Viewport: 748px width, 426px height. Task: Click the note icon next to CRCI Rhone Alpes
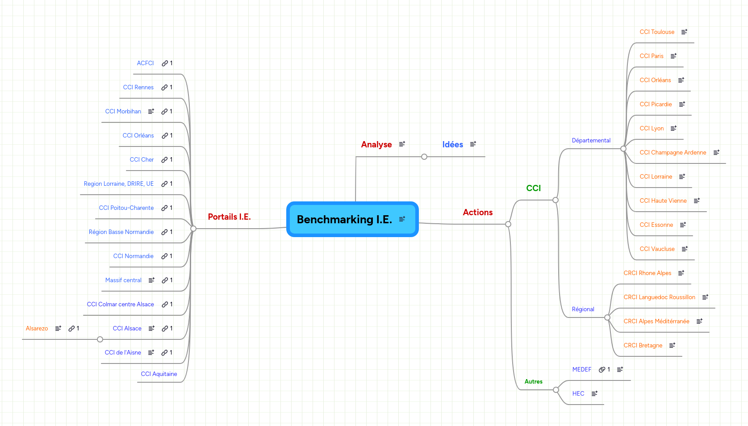tap(681, 272)
